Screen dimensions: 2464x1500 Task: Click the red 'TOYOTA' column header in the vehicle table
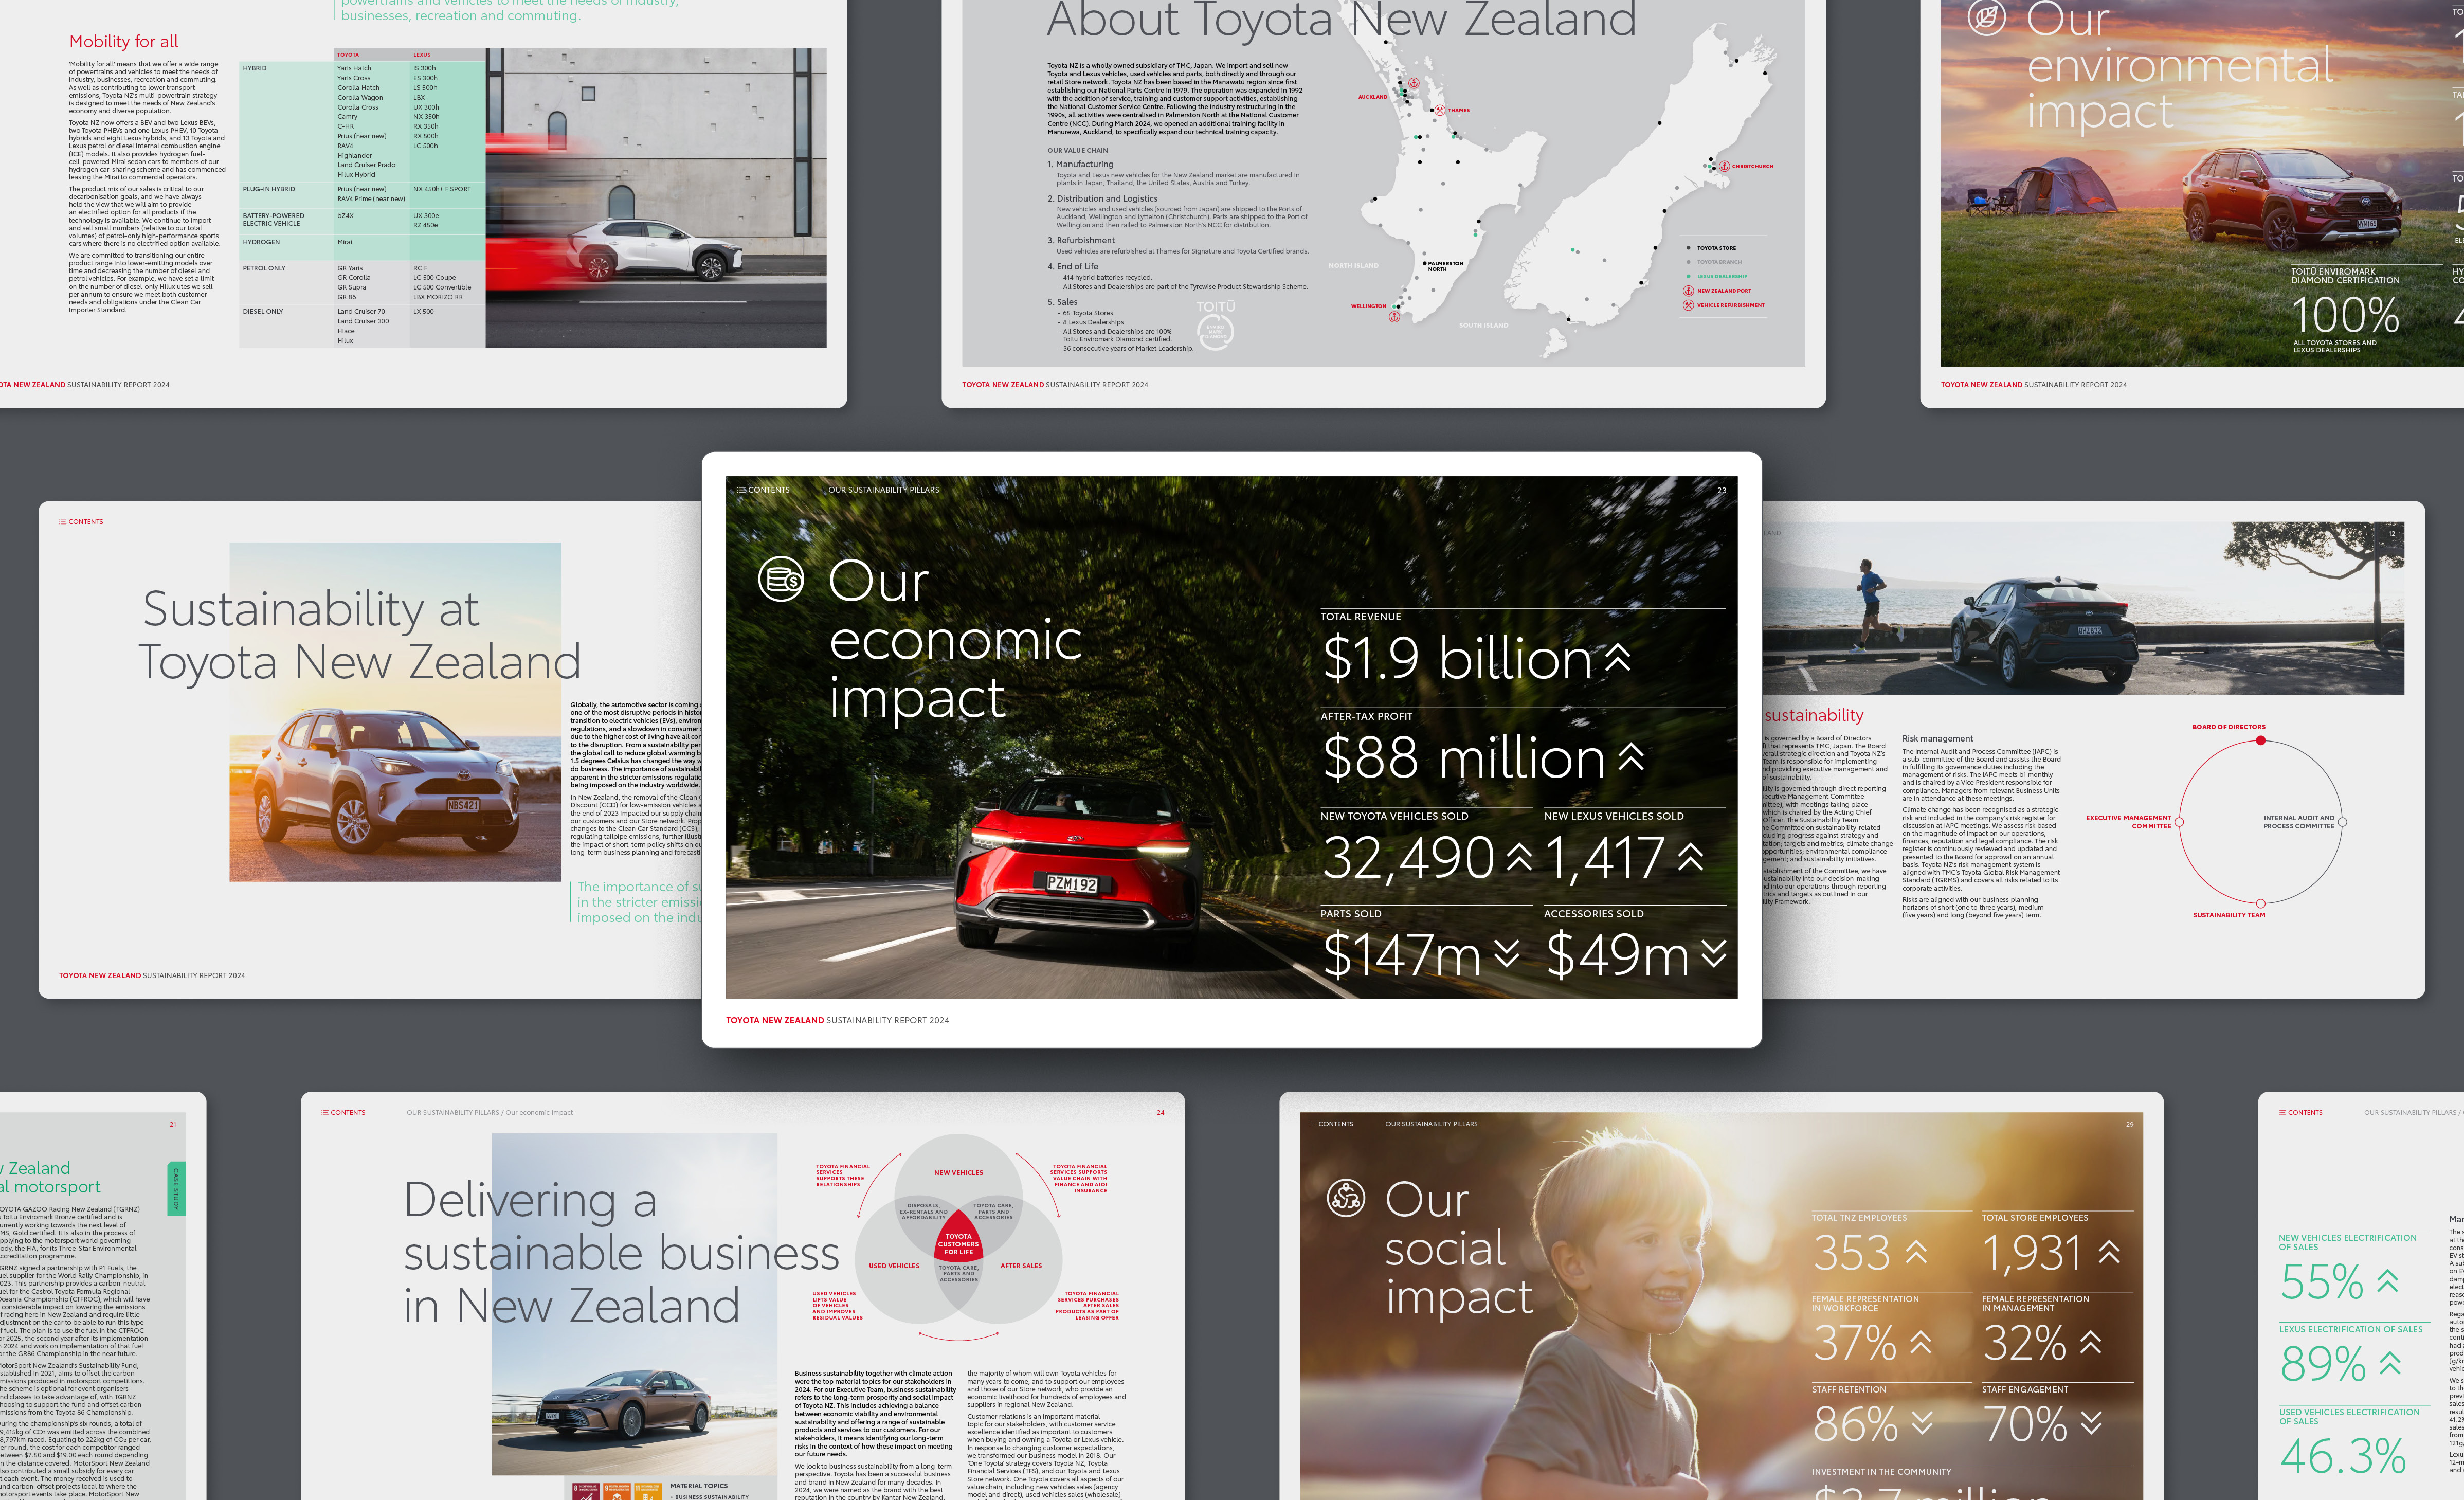(348, 55)
